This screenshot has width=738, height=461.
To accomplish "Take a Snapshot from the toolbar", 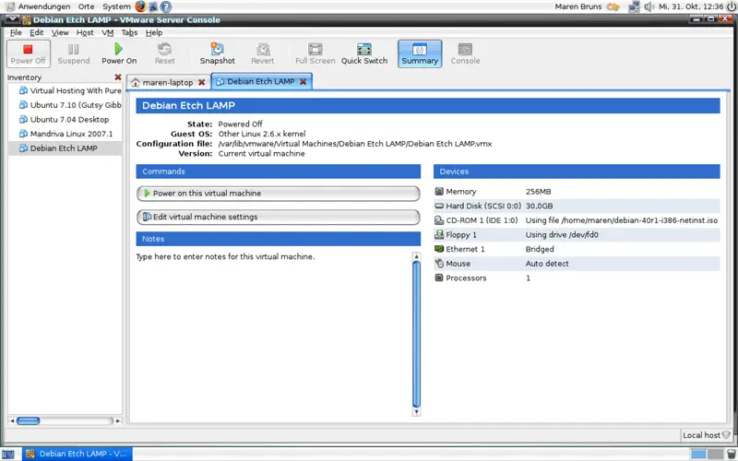I will [x=217, y=53].
